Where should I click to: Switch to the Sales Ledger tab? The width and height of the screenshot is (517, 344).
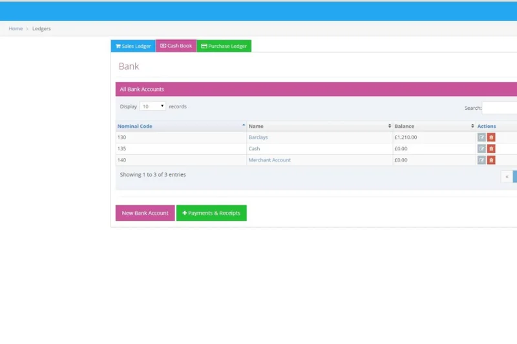point(133,46)
